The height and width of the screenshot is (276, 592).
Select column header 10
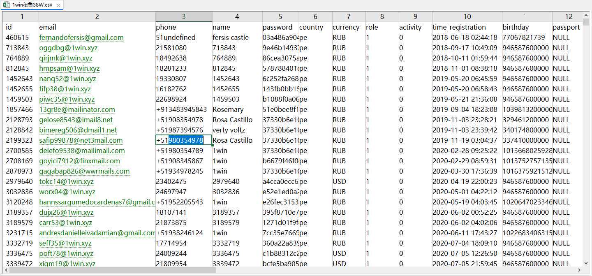click(467, 16)
